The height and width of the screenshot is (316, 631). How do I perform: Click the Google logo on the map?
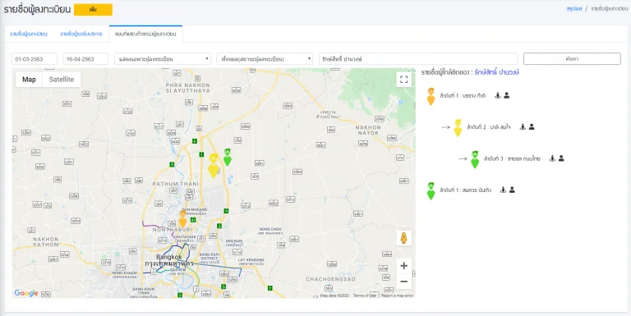pyautogui.click(x=26, y=293)
